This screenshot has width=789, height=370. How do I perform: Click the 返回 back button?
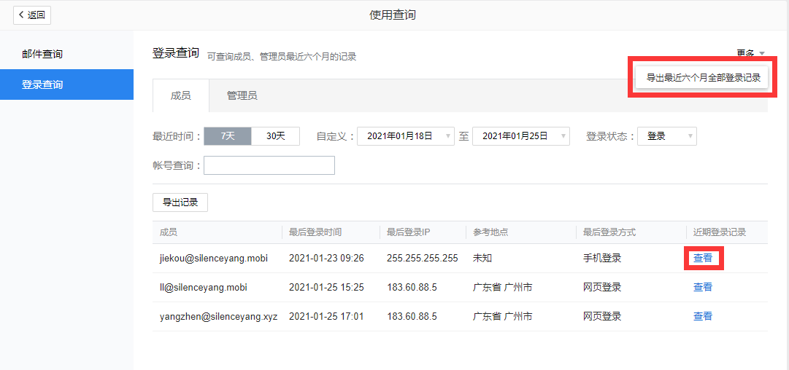click(32, 15)
